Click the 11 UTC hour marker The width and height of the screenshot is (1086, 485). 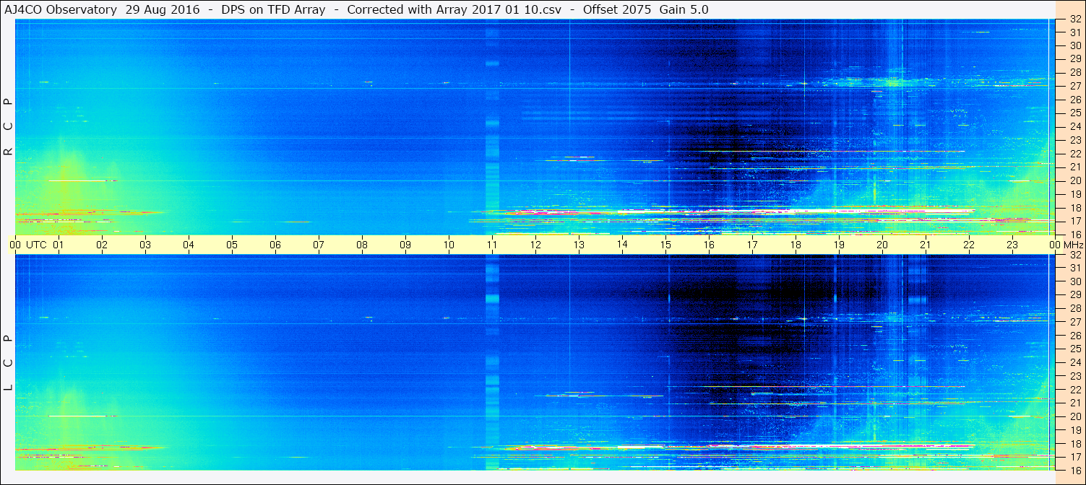[492, 245]
